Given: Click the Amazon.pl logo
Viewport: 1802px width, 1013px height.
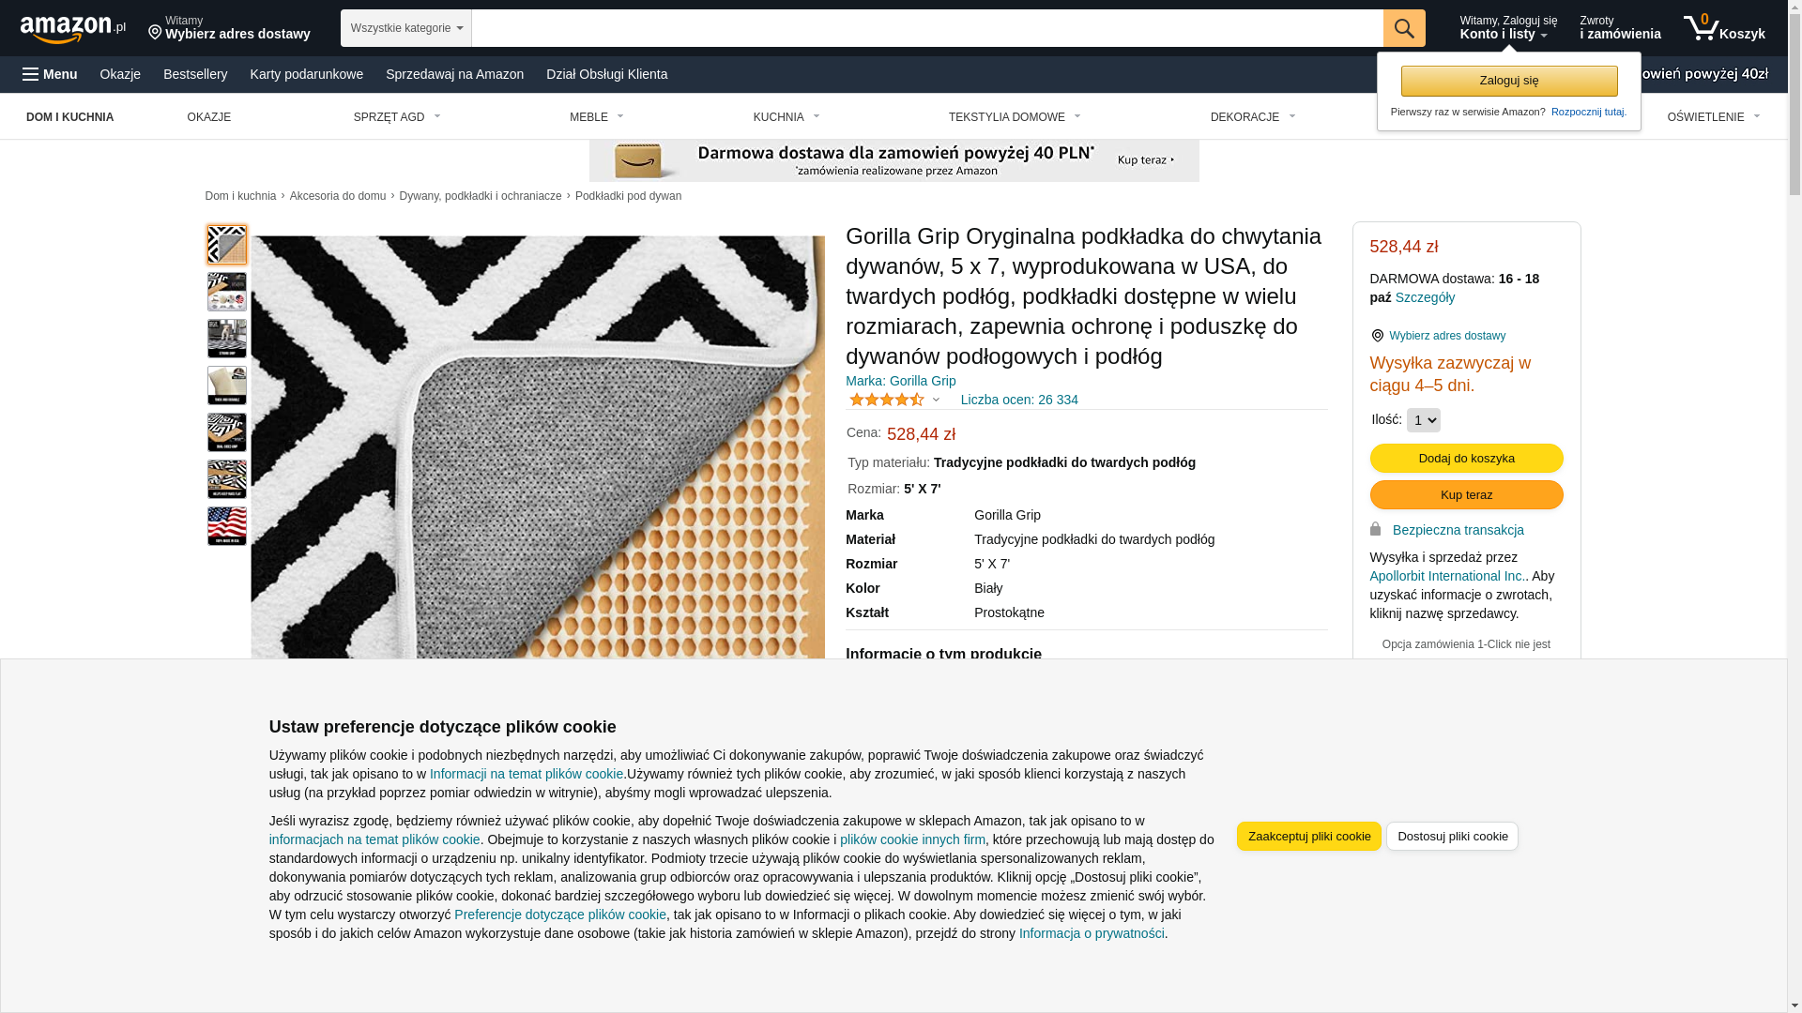Looking at the screenshot, I should tap(73, 29).
